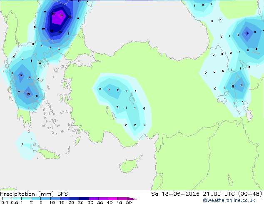Click the '(00+48)' forecast offset text
Screen dimensions: 264x204
(x=250, y=194)
